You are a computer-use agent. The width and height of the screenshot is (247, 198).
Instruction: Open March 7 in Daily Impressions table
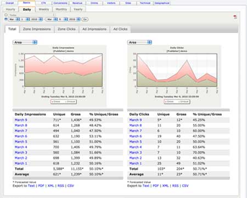21,131
